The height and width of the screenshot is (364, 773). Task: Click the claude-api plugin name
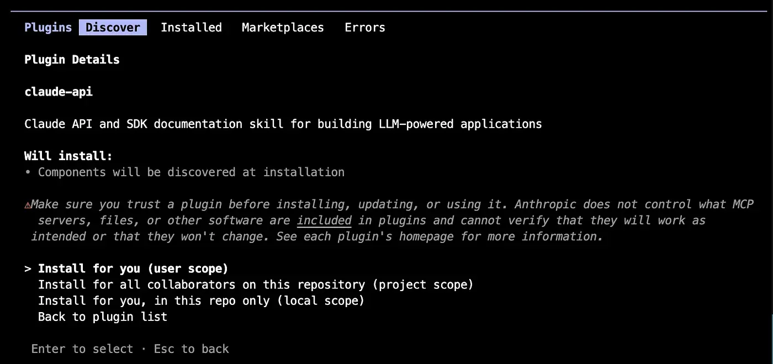[59, 92]
